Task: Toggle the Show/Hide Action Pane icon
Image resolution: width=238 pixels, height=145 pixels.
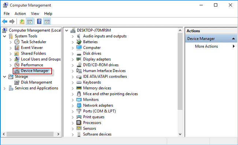Action: coord(47,22)
